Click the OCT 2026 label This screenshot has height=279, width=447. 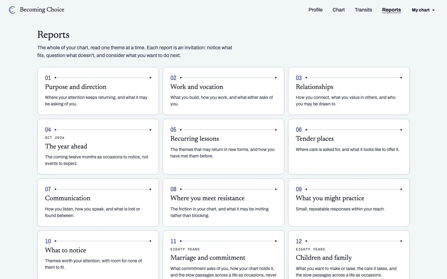click(x=55, y=138)
